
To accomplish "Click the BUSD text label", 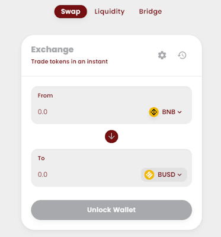I will click(166, 175).
